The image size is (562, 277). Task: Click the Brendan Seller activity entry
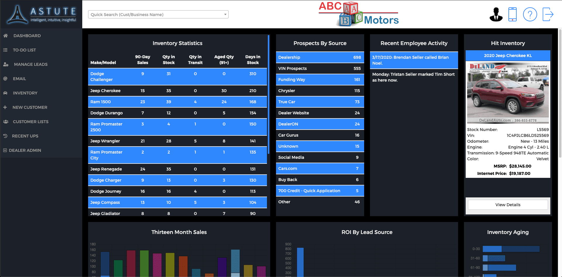[x=414, y=60]
